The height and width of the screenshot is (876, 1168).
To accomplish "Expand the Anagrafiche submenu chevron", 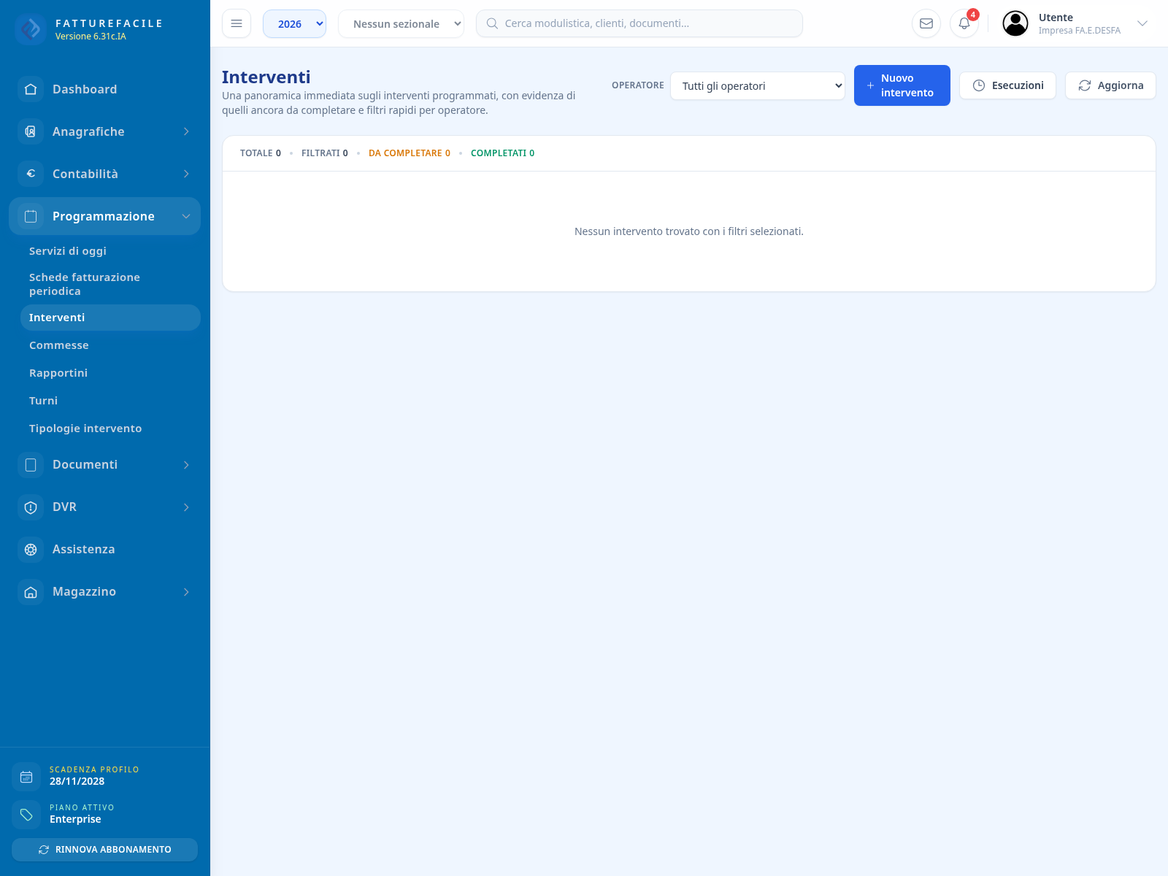I will [186, 131].
